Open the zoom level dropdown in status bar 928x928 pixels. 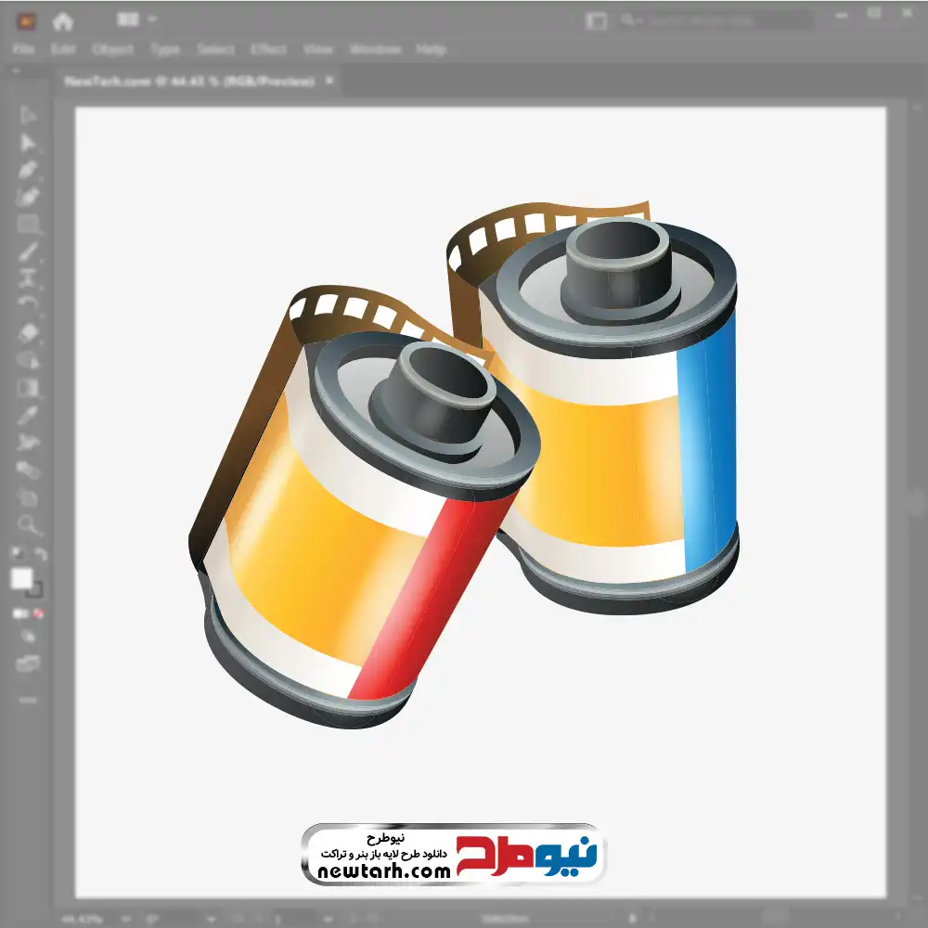point(125,919)
